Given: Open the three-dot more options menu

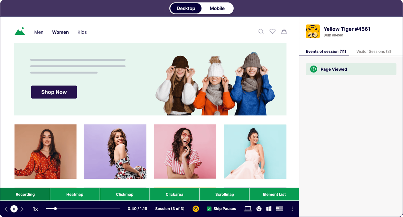Looking at the screenshot, I should tap(292, 209).
